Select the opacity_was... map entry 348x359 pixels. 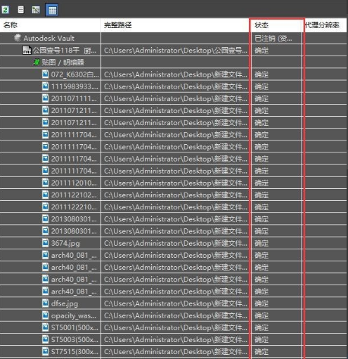tap(74, 315)
